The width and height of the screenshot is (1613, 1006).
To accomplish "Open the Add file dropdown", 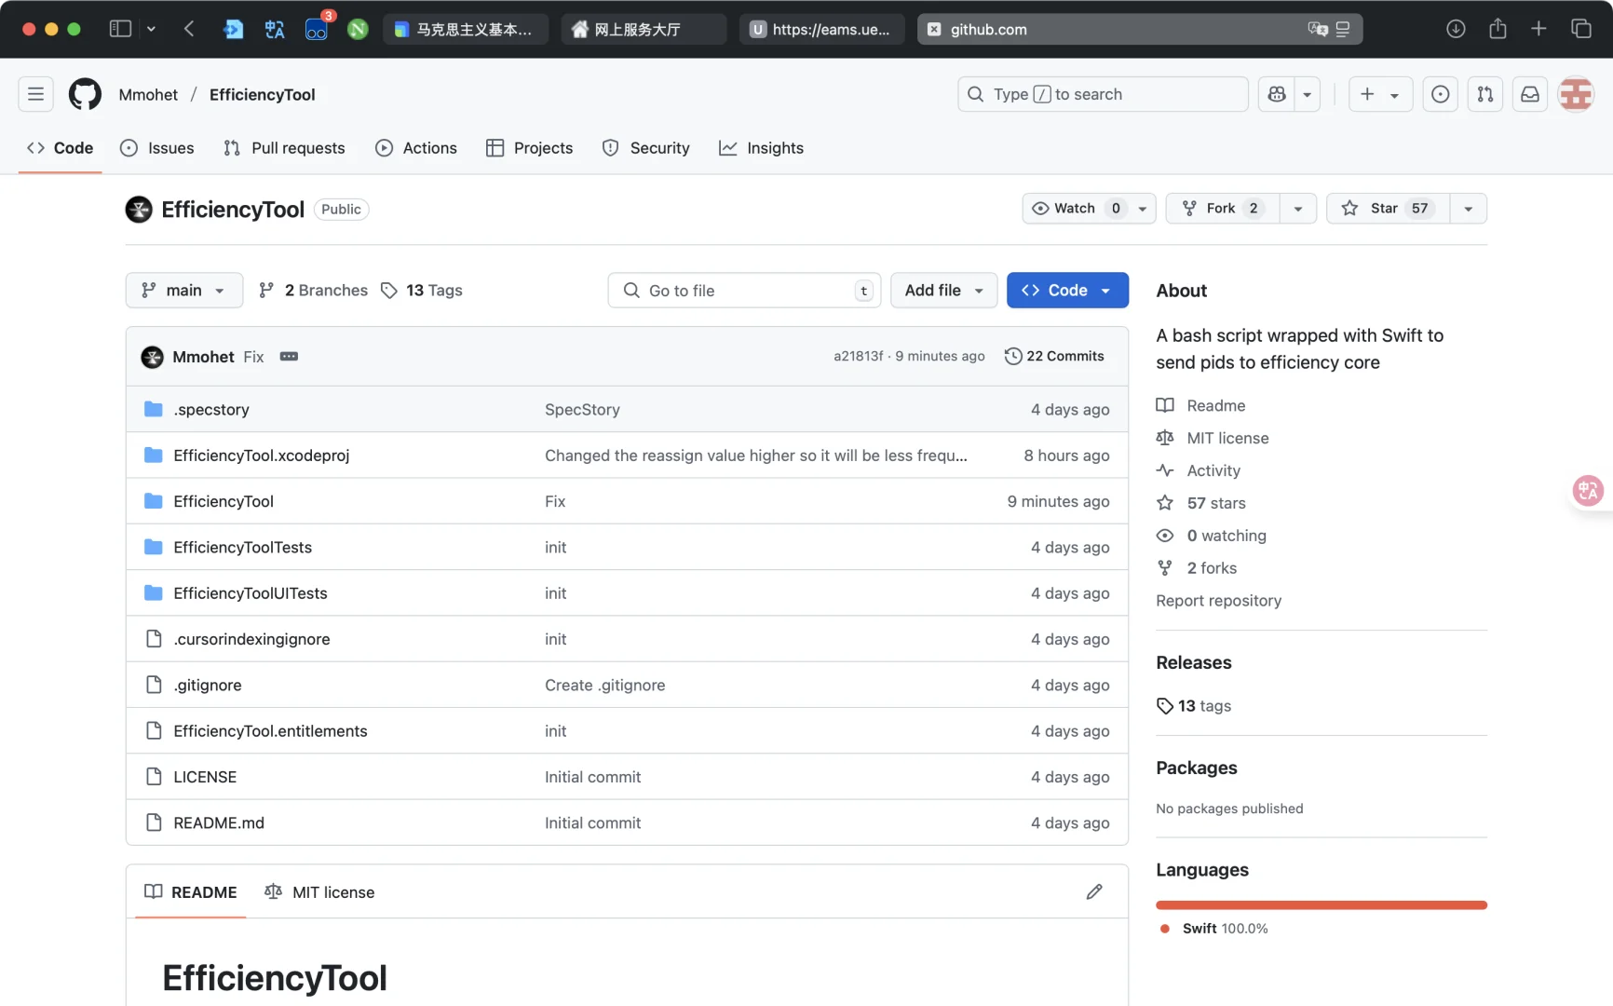I will [x=944, y=291].
